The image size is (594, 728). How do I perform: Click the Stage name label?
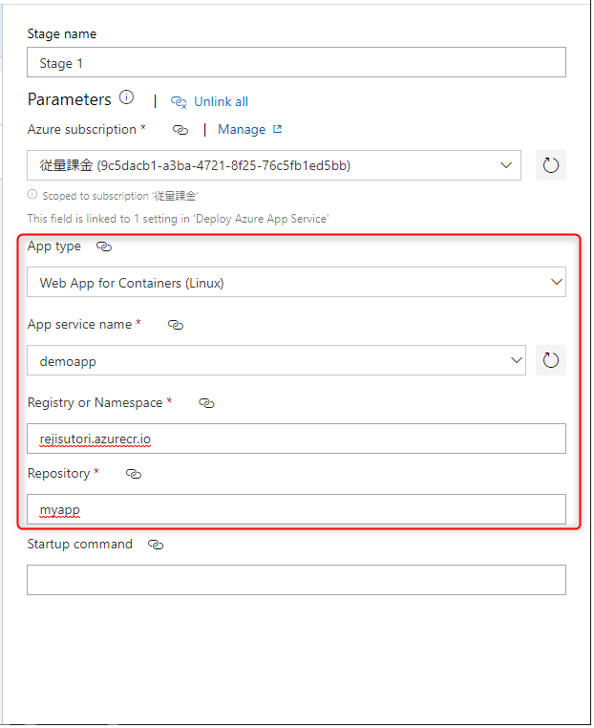[62, 33]
